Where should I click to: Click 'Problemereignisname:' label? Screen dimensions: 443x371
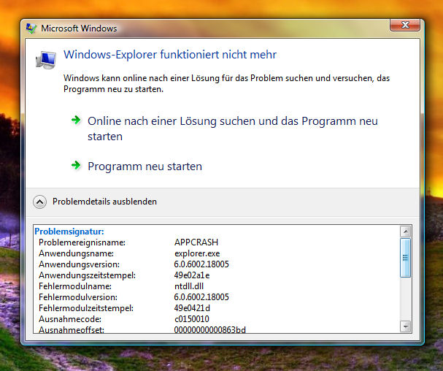coord(82,242)
